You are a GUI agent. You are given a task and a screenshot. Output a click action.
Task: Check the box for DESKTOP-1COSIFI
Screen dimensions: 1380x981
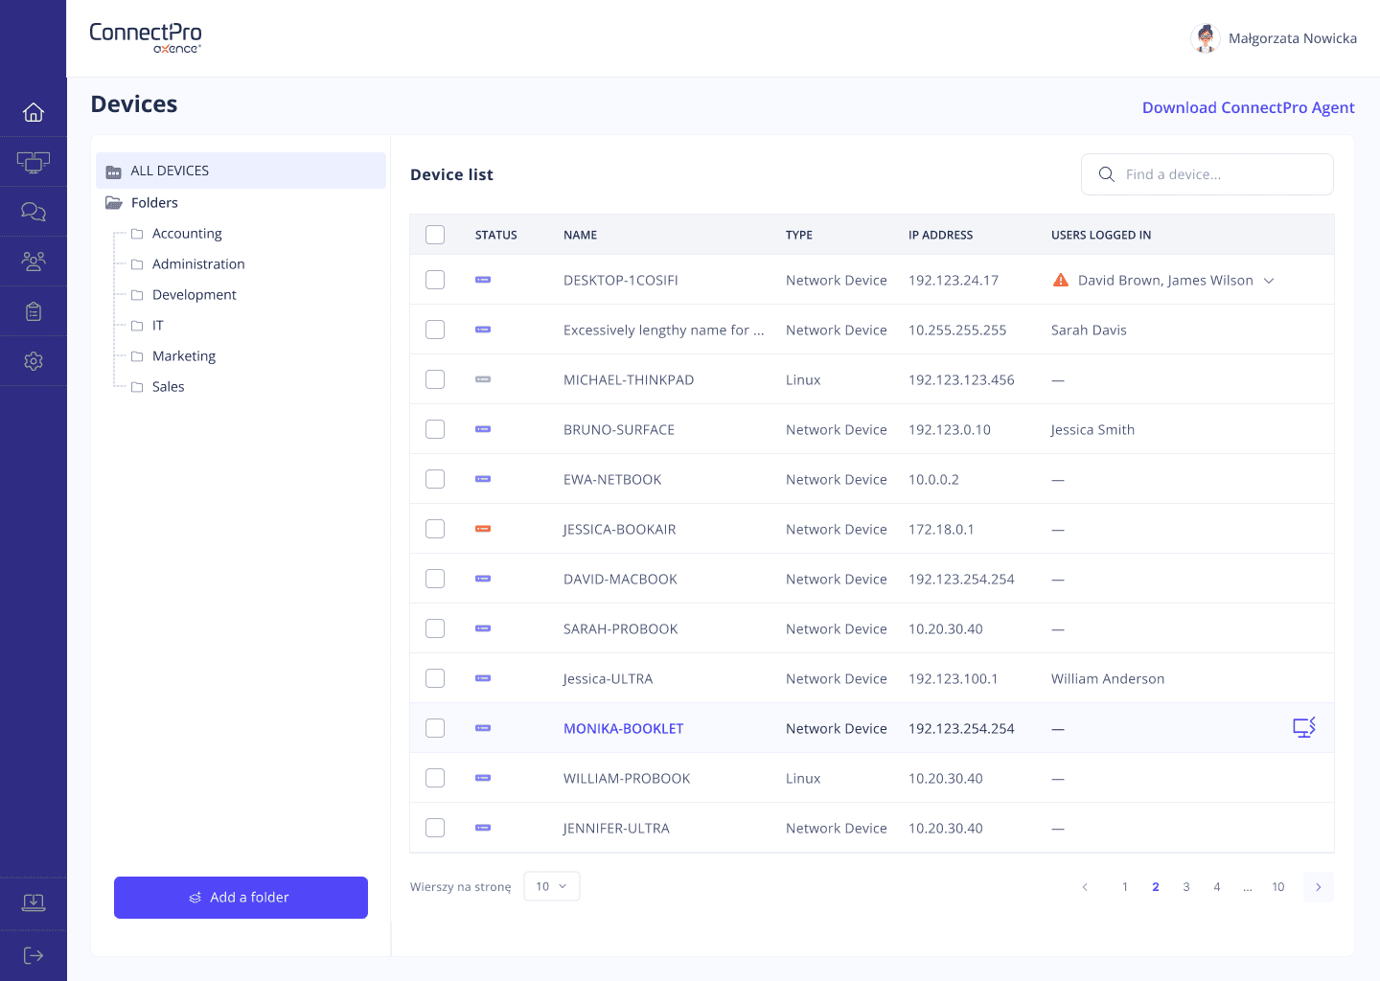tap(435, 280)
